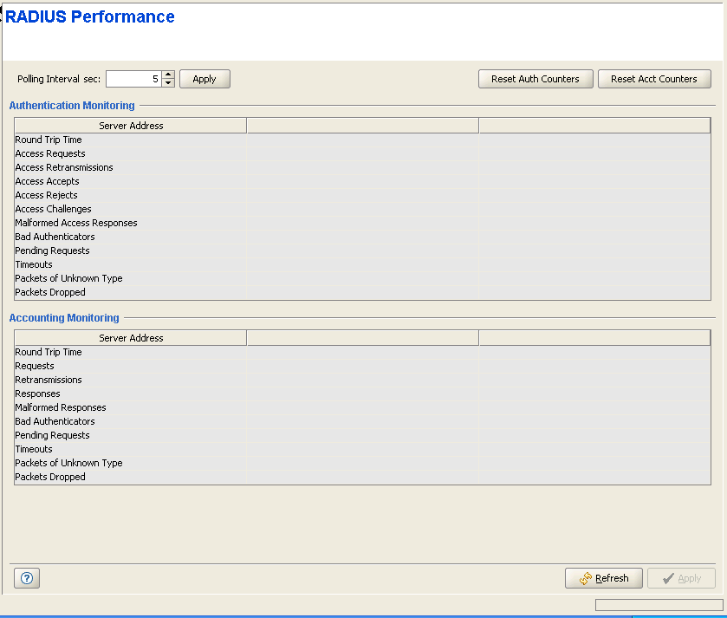Decrease polling interval with down arrow
This screenshot has width=727, height=618.
tap(168, 83)
